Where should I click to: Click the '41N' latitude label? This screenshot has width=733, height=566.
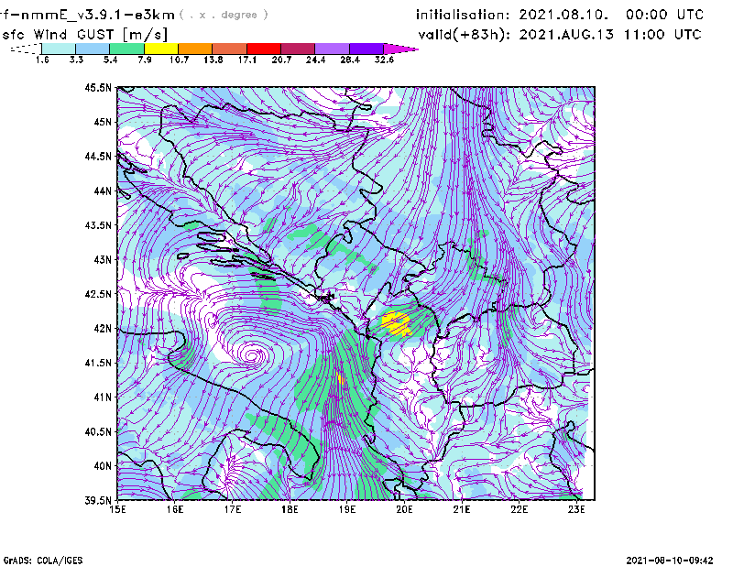[x=103, y=397]
